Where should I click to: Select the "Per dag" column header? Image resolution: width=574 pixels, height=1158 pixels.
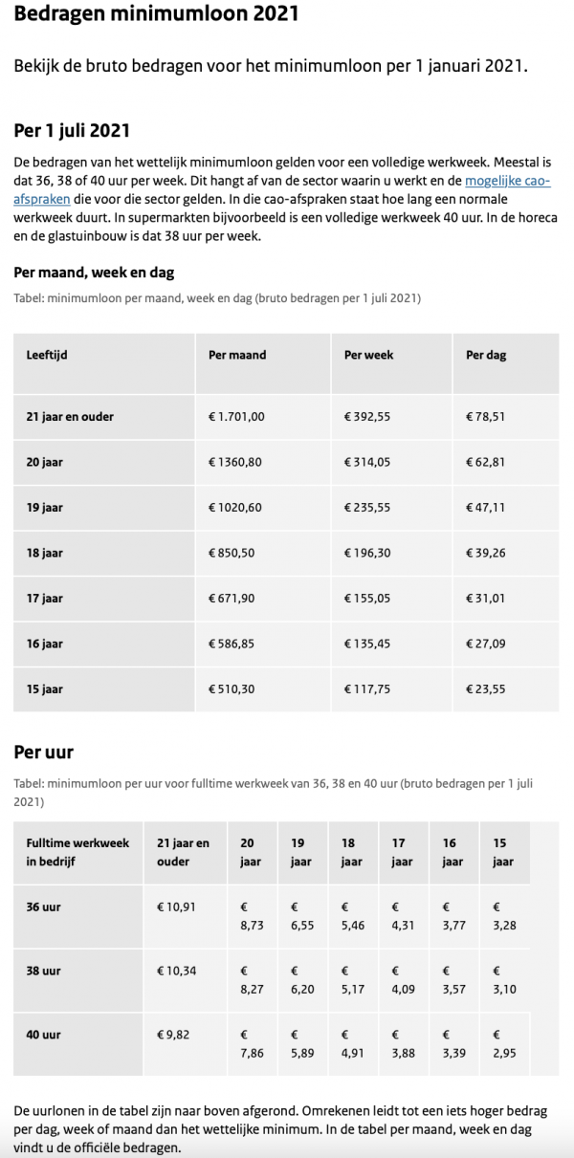[x=486, y=355]
